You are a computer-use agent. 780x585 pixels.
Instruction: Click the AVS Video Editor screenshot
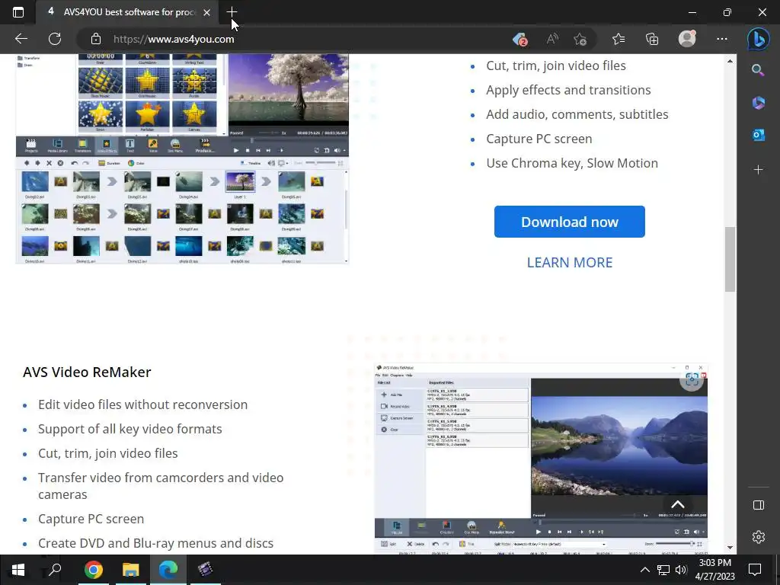(182, 158)
